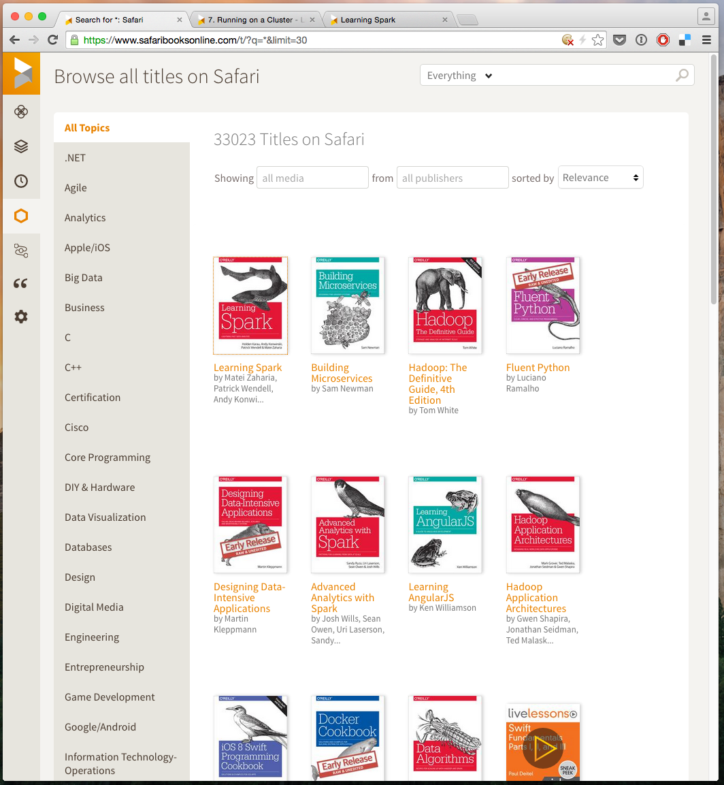Switch to the Learning Spark browser tab
The width and height of the screenshot is (724, 785).
click(x=389, y=20)
